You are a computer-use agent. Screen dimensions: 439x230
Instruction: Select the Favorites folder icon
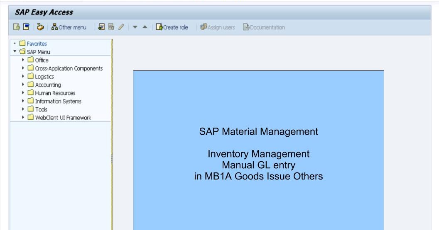pyautogui.click(x=22, y=43)
